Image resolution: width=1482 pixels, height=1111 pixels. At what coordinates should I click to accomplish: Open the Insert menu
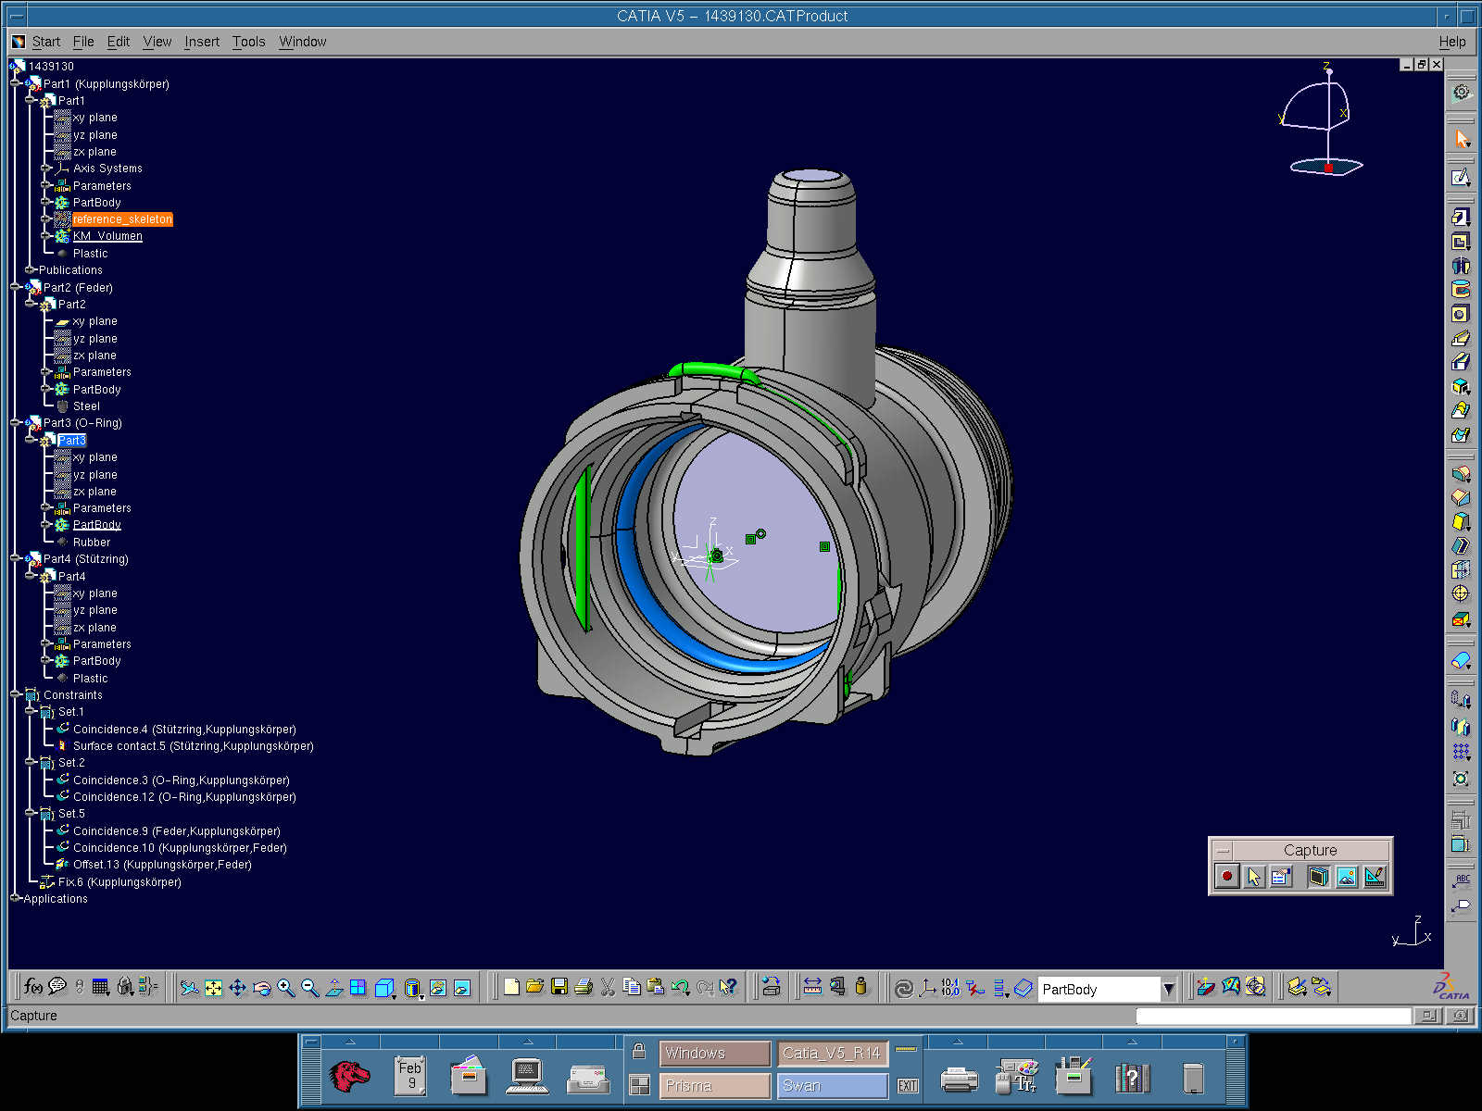coord(202,42)
